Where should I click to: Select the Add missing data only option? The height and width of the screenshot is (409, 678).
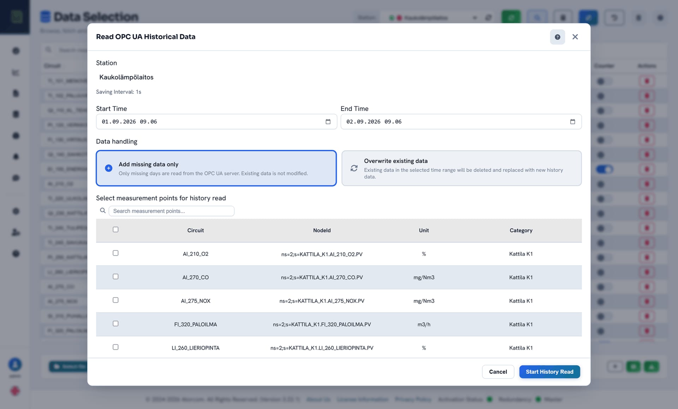pos(216,168)
